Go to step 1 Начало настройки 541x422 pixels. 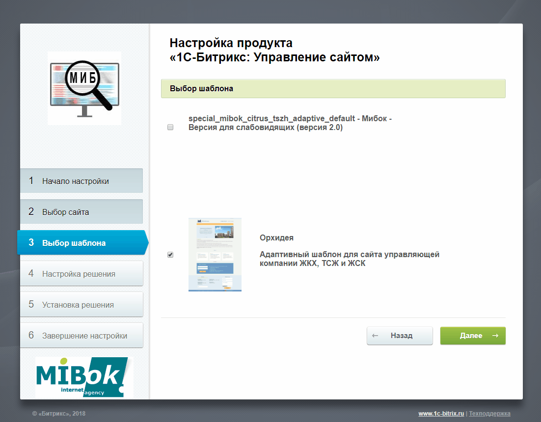(x=81, y=181)
